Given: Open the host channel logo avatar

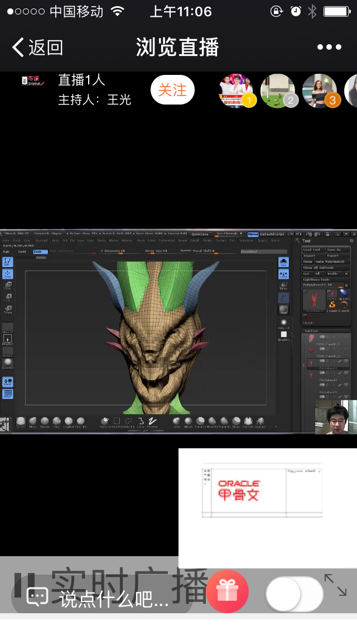Looking at the screenshot, I should pos(32,82).
